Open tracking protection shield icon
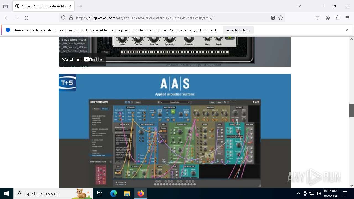This screenshot has height=199, width=354. coord(63,18)
